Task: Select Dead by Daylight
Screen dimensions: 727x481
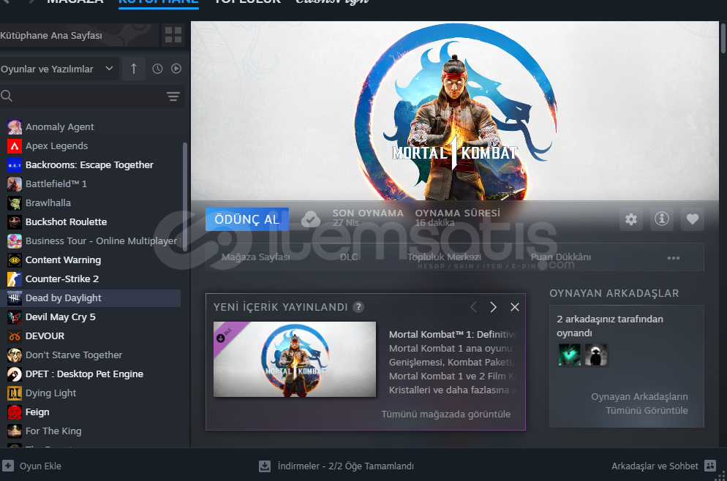Action: tap(90, 298)
